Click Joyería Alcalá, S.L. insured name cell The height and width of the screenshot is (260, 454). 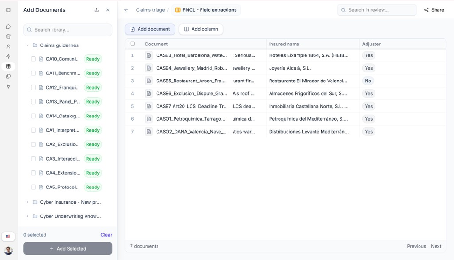[x=290, y=68]
